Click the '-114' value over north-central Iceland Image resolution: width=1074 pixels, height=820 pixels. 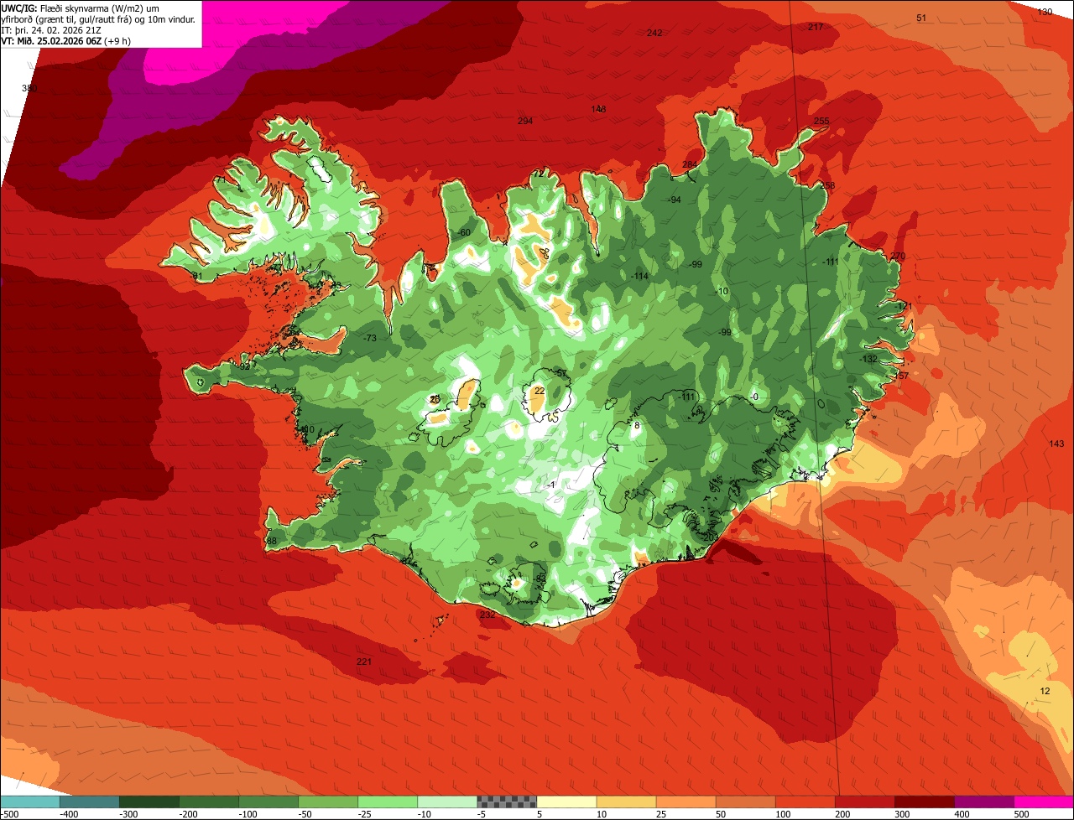[640, 276]
